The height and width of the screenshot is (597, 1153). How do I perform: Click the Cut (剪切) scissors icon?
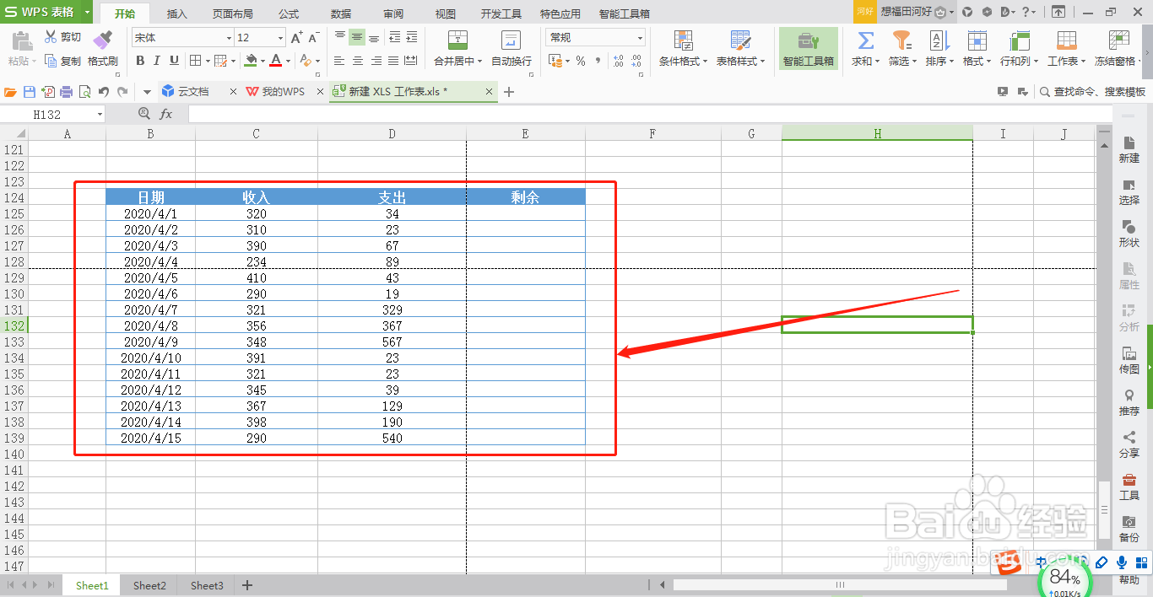pyautogui.click(x=50, y=37)
